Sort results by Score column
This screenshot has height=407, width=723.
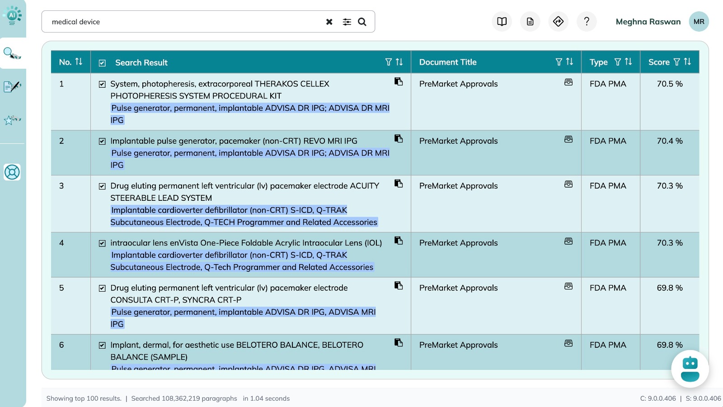click(687, 62)
